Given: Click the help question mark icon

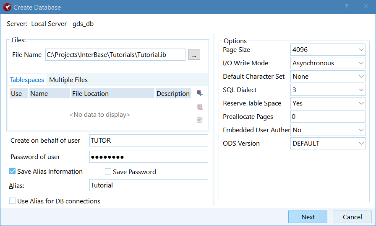Looking at the screenshot, I should 347,7.
